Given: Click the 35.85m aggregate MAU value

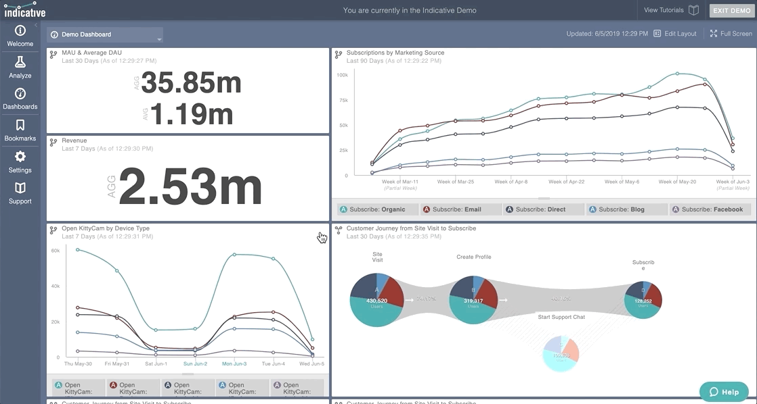Looking at the screenshot, I should (191, 83).
